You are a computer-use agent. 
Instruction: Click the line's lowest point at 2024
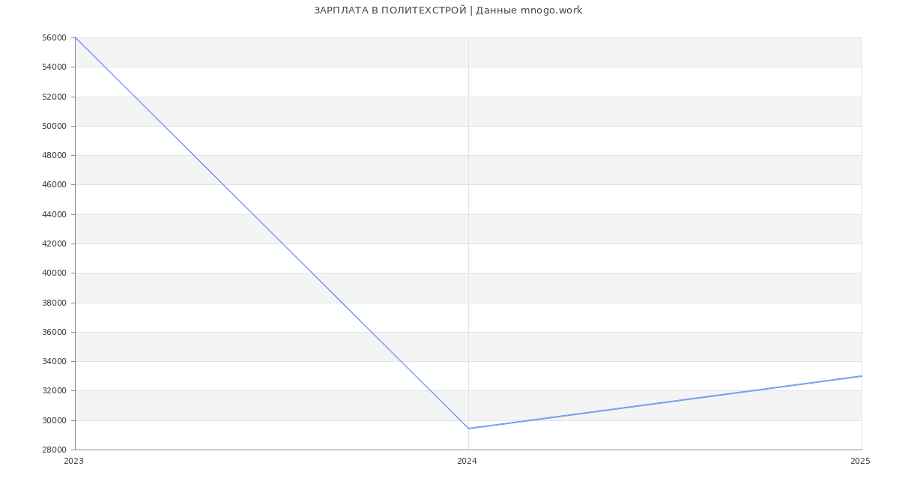point(468,429)
